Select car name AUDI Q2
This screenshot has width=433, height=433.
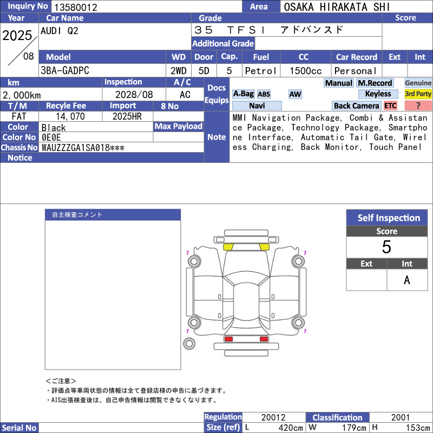pos(60,31)
